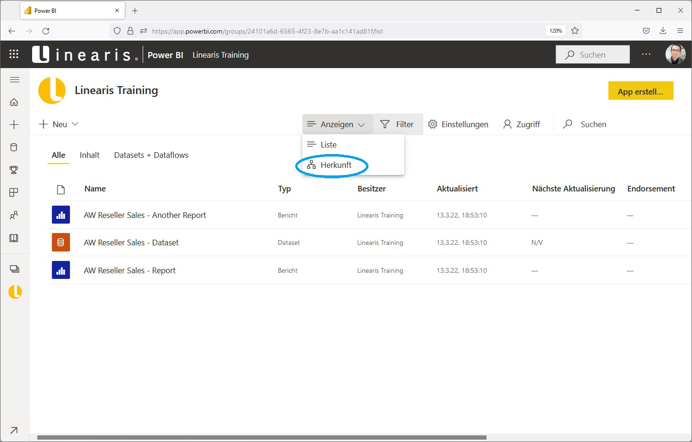This screenshot has width=692, height=442.
Task: Open the Datasets + Dataflows tab
Action: click(x=151, y=155)
